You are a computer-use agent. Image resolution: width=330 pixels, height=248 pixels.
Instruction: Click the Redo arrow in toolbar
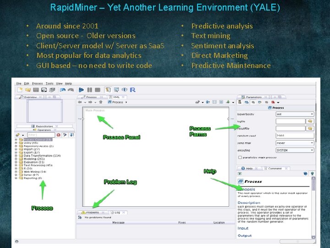click(x=71, y=90)
